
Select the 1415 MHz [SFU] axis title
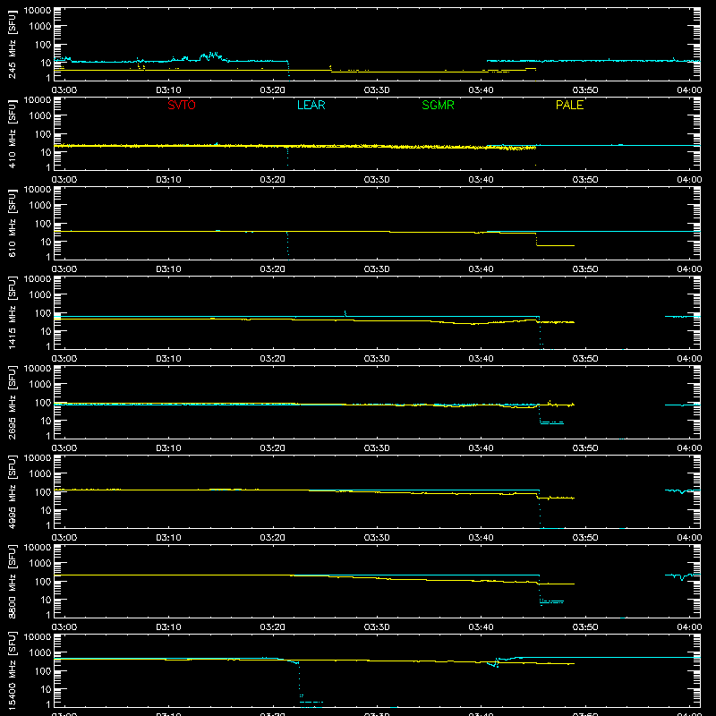[13, 312]
